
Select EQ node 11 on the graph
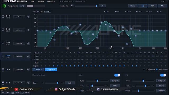pyautogui.click(x=80, y=25)
